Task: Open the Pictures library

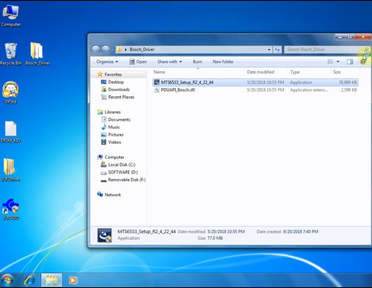Action: [x=113, y=135]
